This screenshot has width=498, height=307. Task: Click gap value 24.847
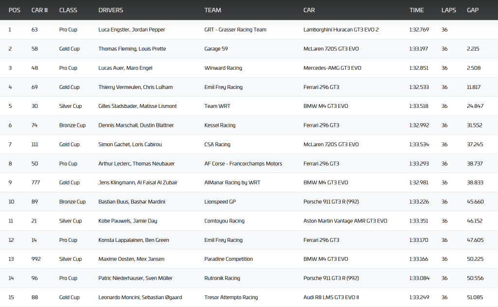point(475,106)
